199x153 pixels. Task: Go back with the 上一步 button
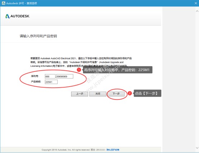(x=80, y=94)
